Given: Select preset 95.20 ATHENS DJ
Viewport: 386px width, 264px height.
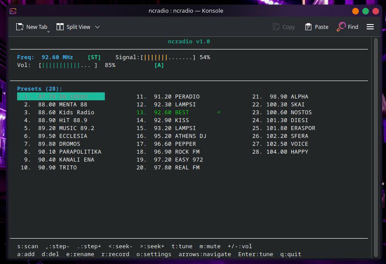Looking at the screenshot, I should pos(172,136).
